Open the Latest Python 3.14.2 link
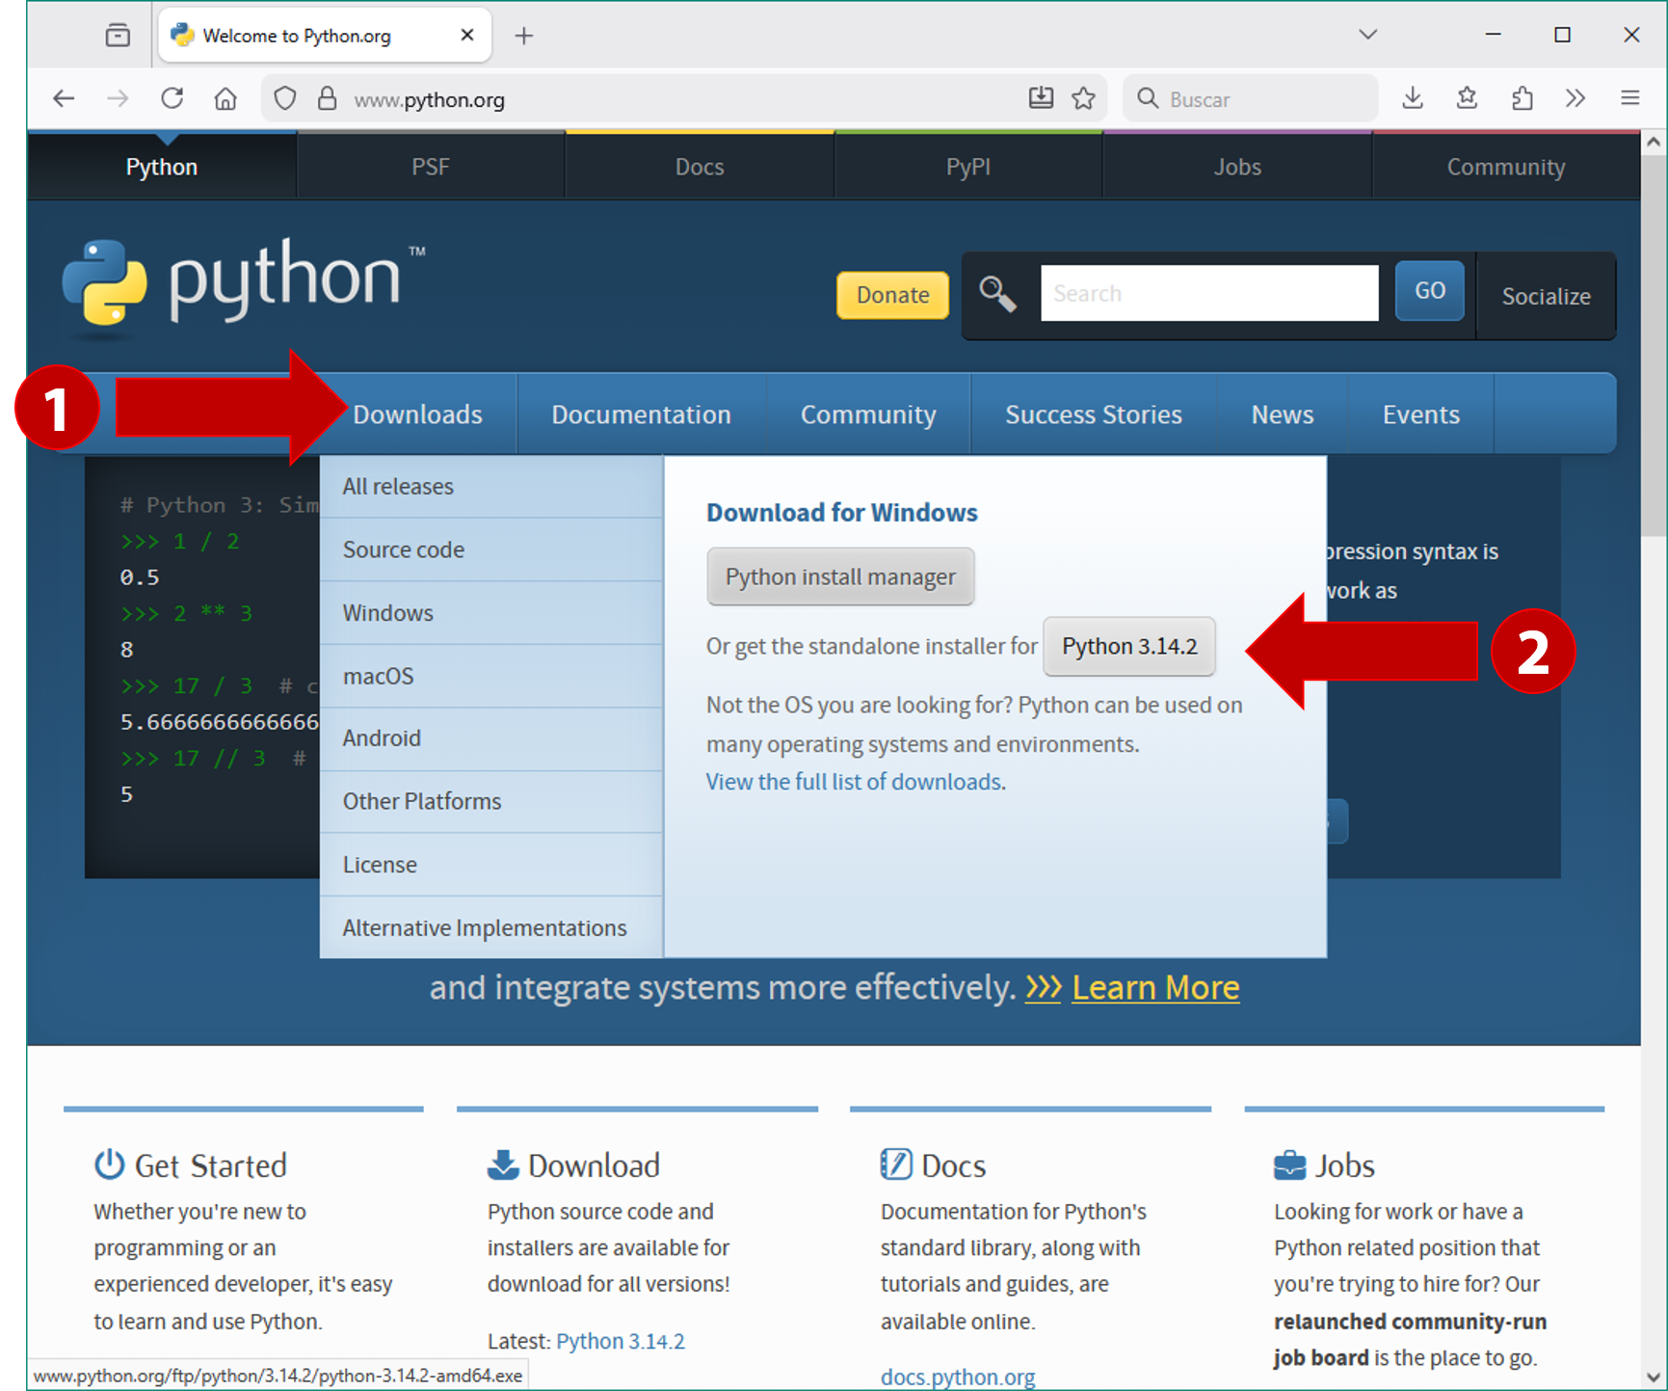 point(621,1341)
